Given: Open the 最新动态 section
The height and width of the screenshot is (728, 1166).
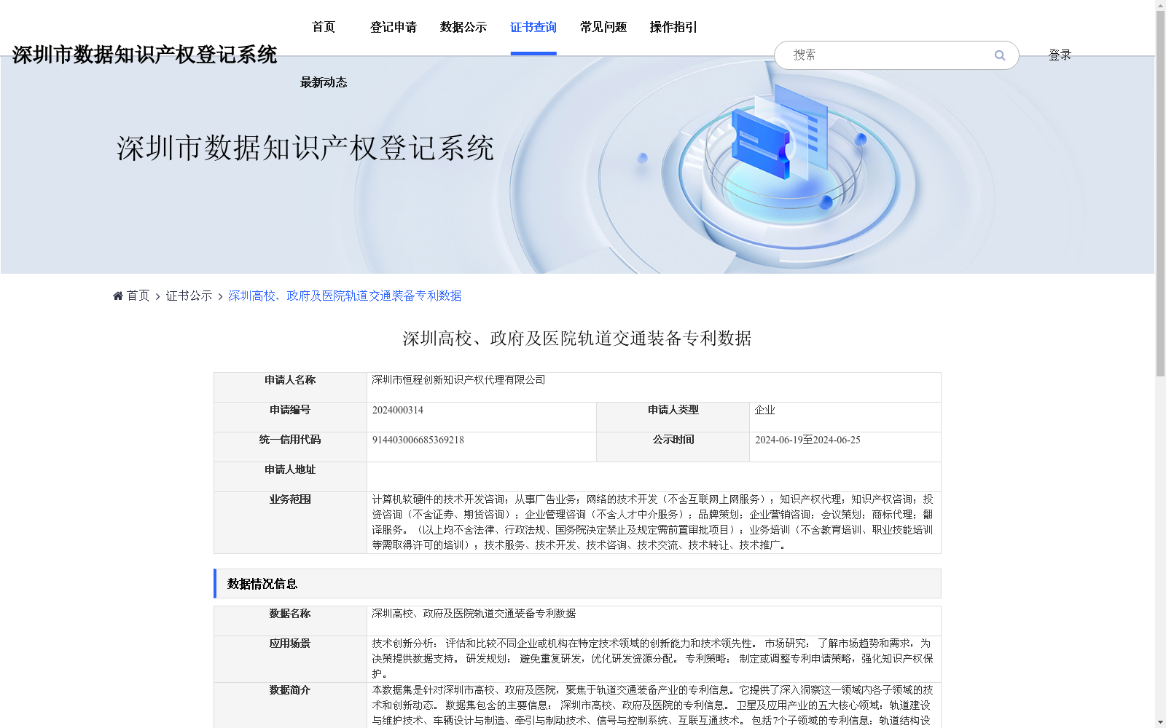Looking at the screenshot, I should click(x=323, y=82).
